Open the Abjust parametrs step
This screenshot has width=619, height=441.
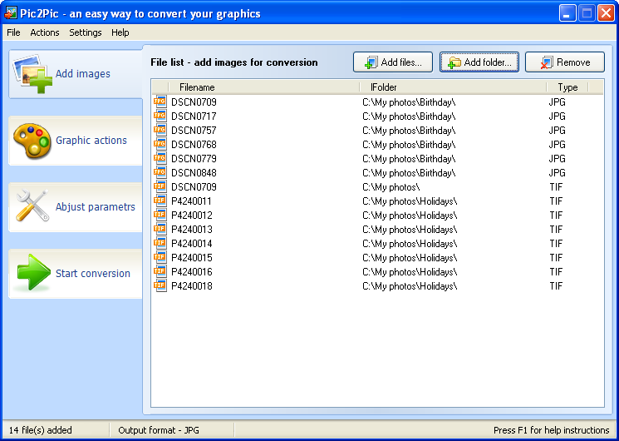[76, 207]
